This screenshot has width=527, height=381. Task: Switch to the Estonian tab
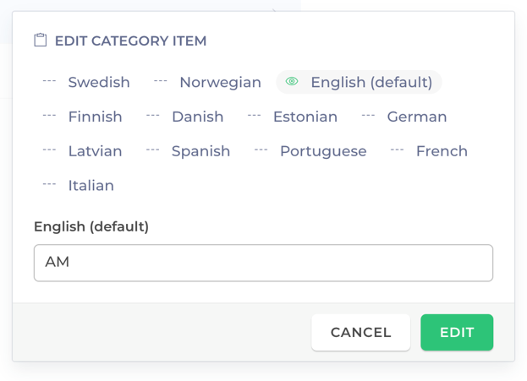(293, 117)
